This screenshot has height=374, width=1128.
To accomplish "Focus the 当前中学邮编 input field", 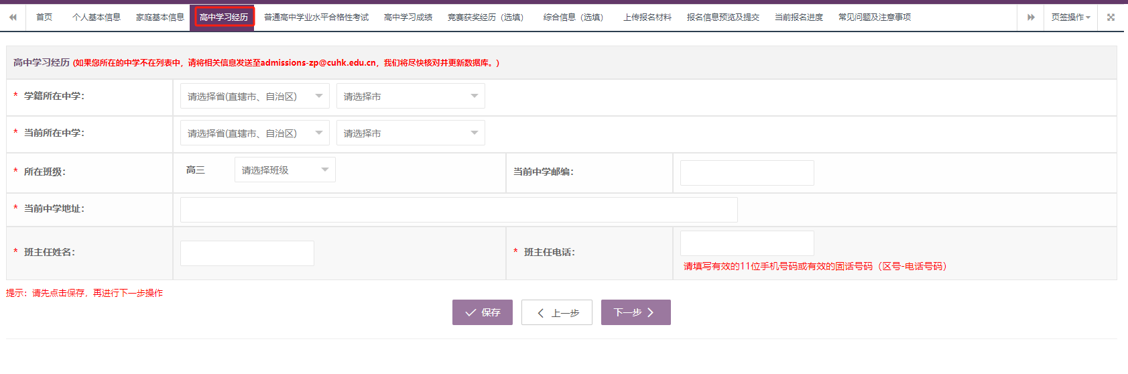I will click(x=747, y=173).
